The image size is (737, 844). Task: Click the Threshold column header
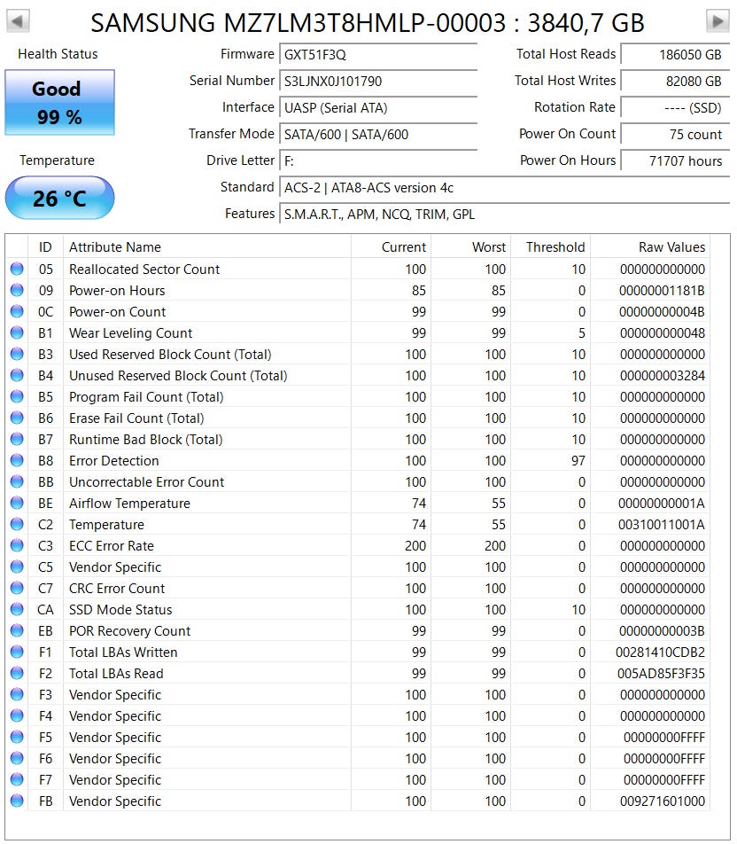(x=555, y=247)
